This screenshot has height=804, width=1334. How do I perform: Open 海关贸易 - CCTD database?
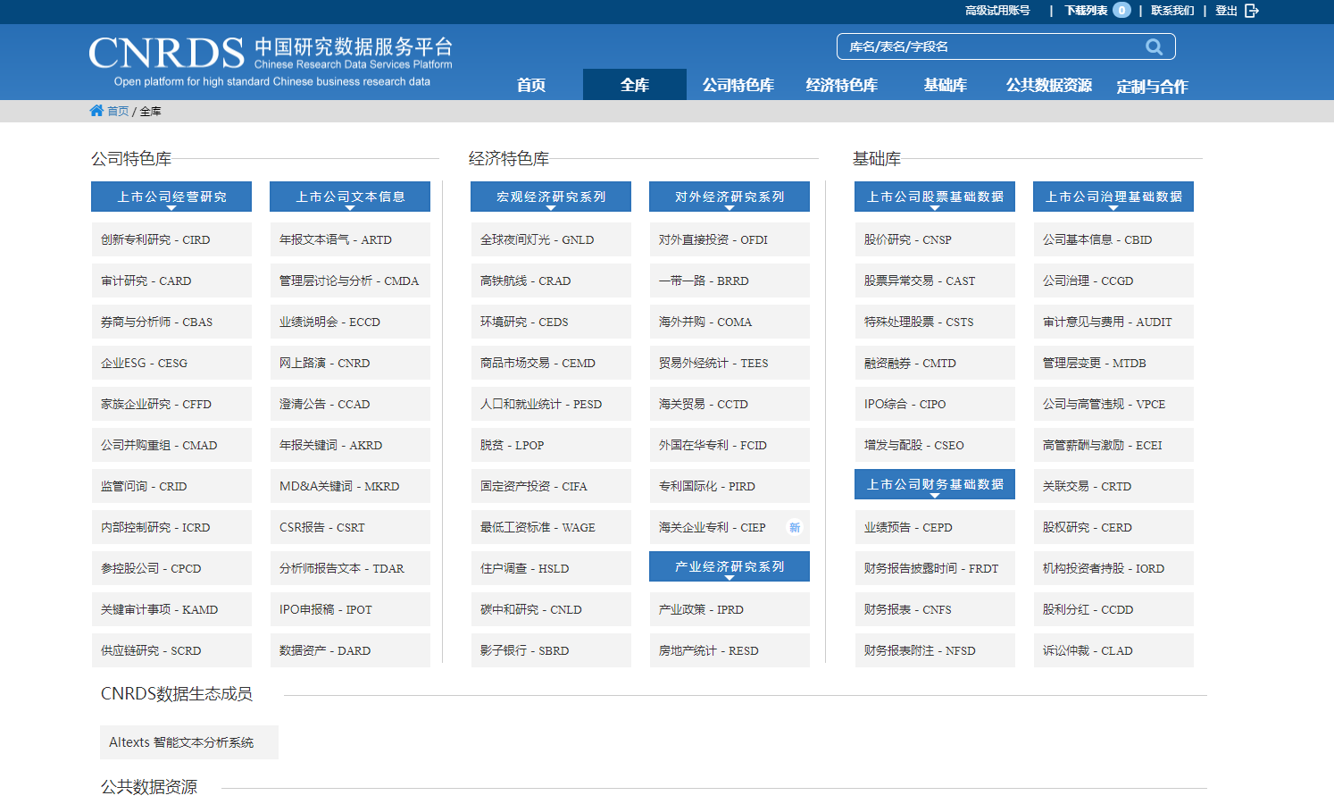pos(730,404)
